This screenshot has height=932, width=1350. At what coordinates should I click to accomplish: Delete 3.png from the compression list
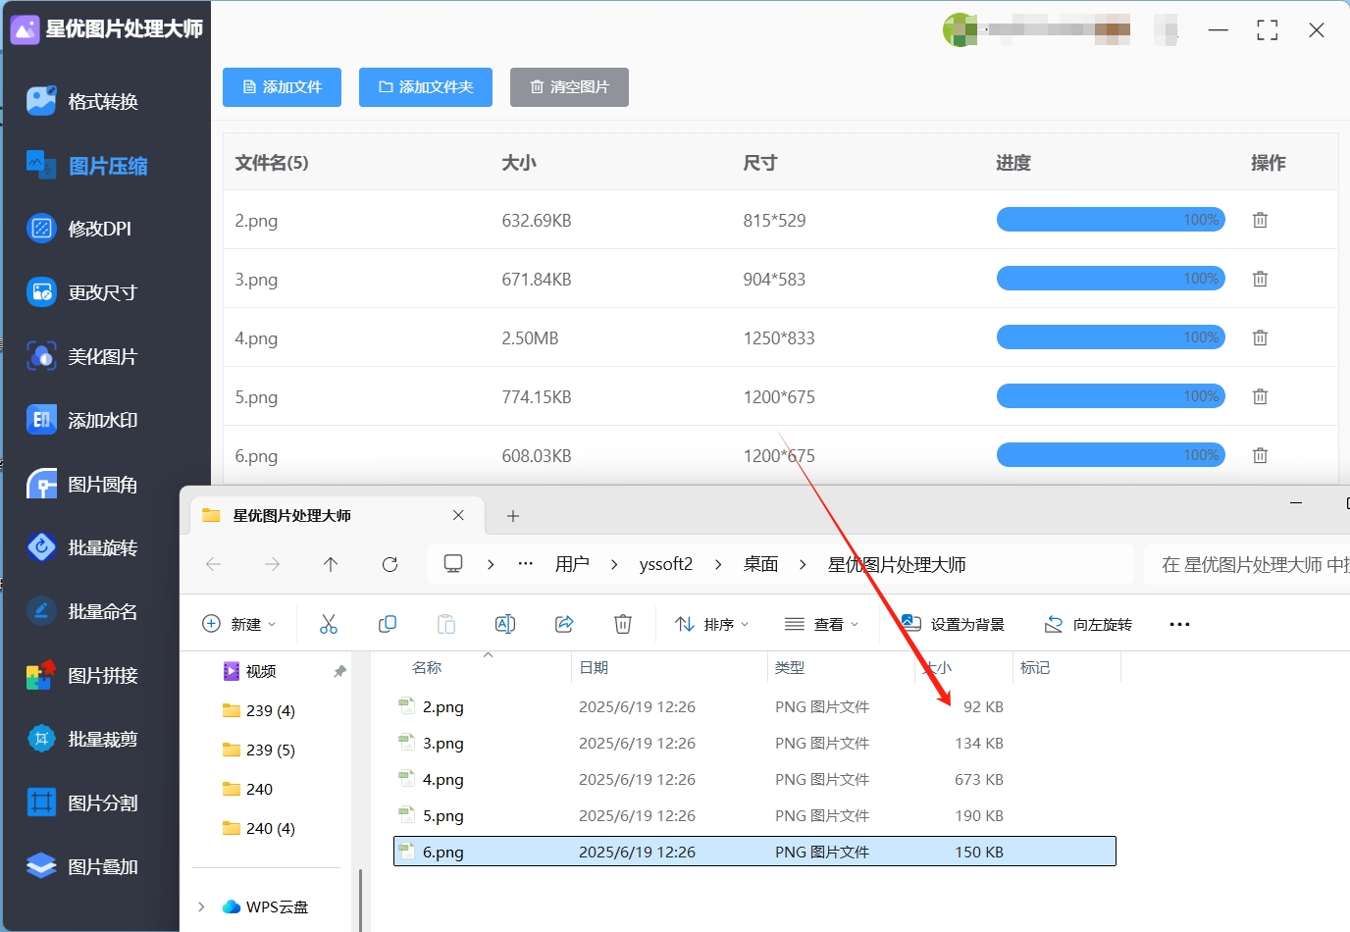(1260, 279)
